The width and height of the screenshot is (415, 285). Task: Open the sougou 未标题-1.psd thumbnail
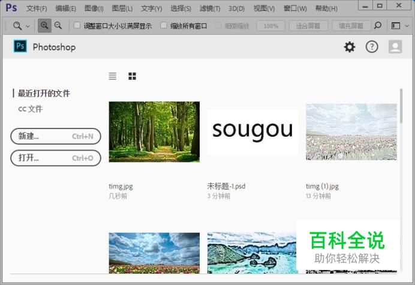point(252,131)
